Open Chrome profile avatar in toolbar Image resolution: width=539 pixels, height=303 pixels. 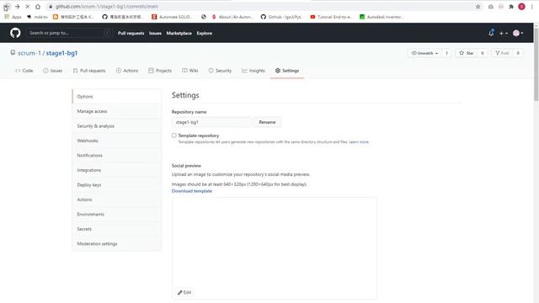point(521,7)
